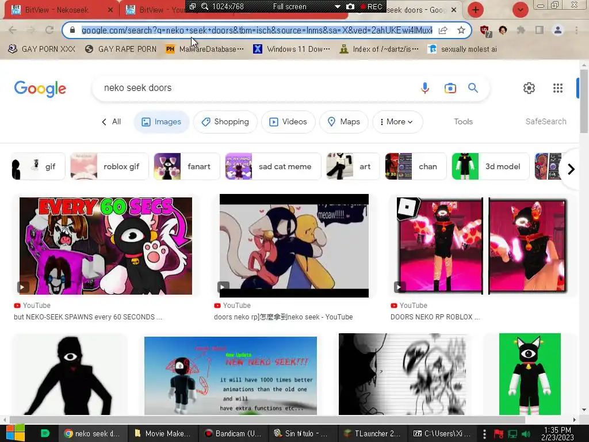589x442 pixels.
Task: Open 'but NEKO-SEEK SPAWNS every 60 SECONDS' link
Action: [88, 317]
